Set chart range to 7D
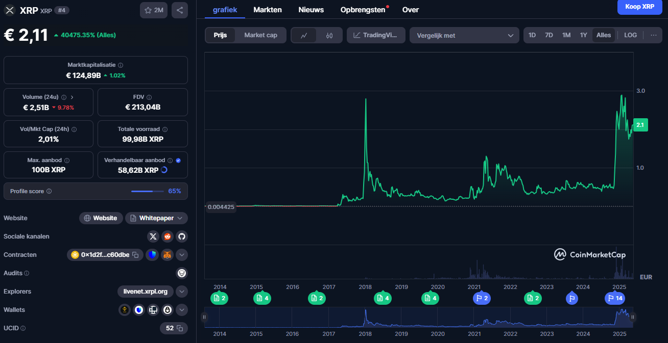668x343 pixels. (x=549, y=35)
